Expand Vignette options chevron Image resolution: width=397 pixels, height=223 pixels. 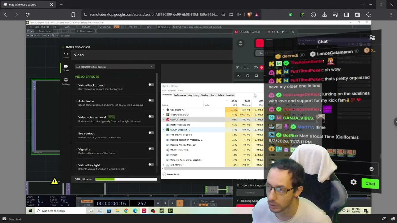pyautogui.click(x=77, y=149)
